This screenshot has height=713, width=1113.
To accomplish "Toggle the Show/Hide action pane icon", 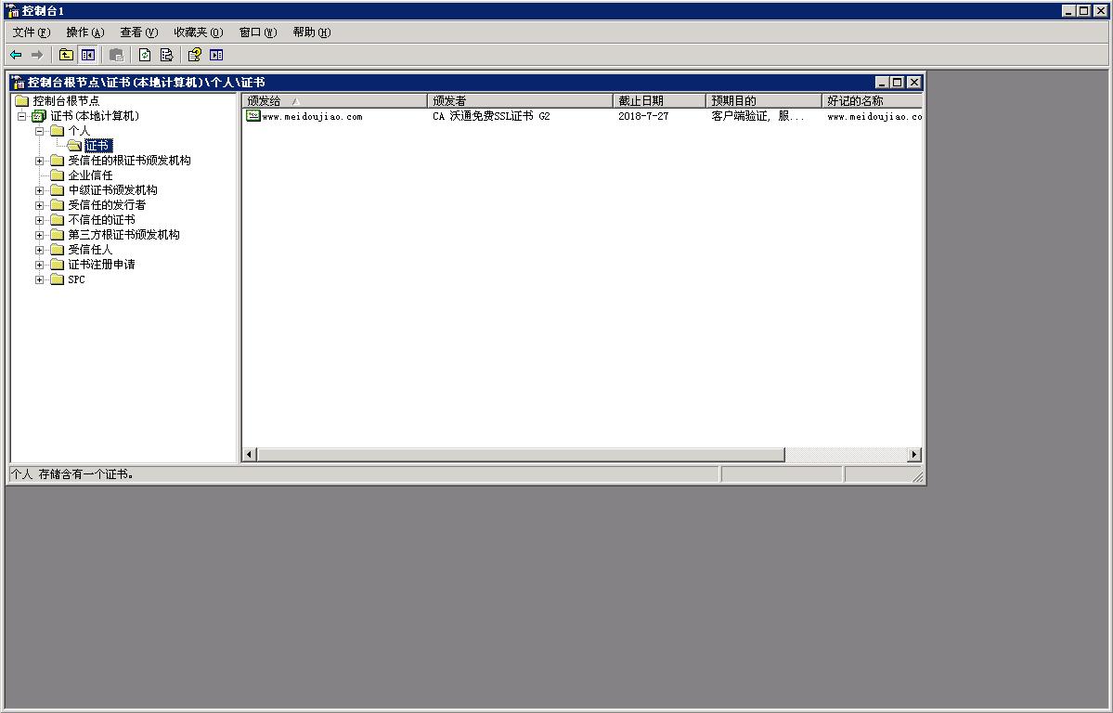I will click(x=216, y=55).
